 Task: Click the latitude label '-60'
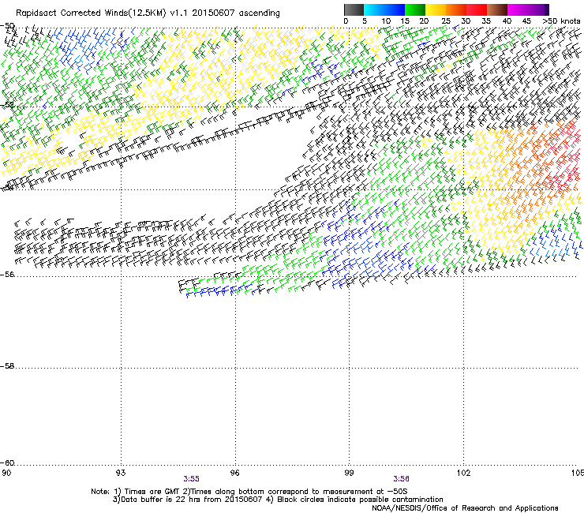(x=7, y=463)
